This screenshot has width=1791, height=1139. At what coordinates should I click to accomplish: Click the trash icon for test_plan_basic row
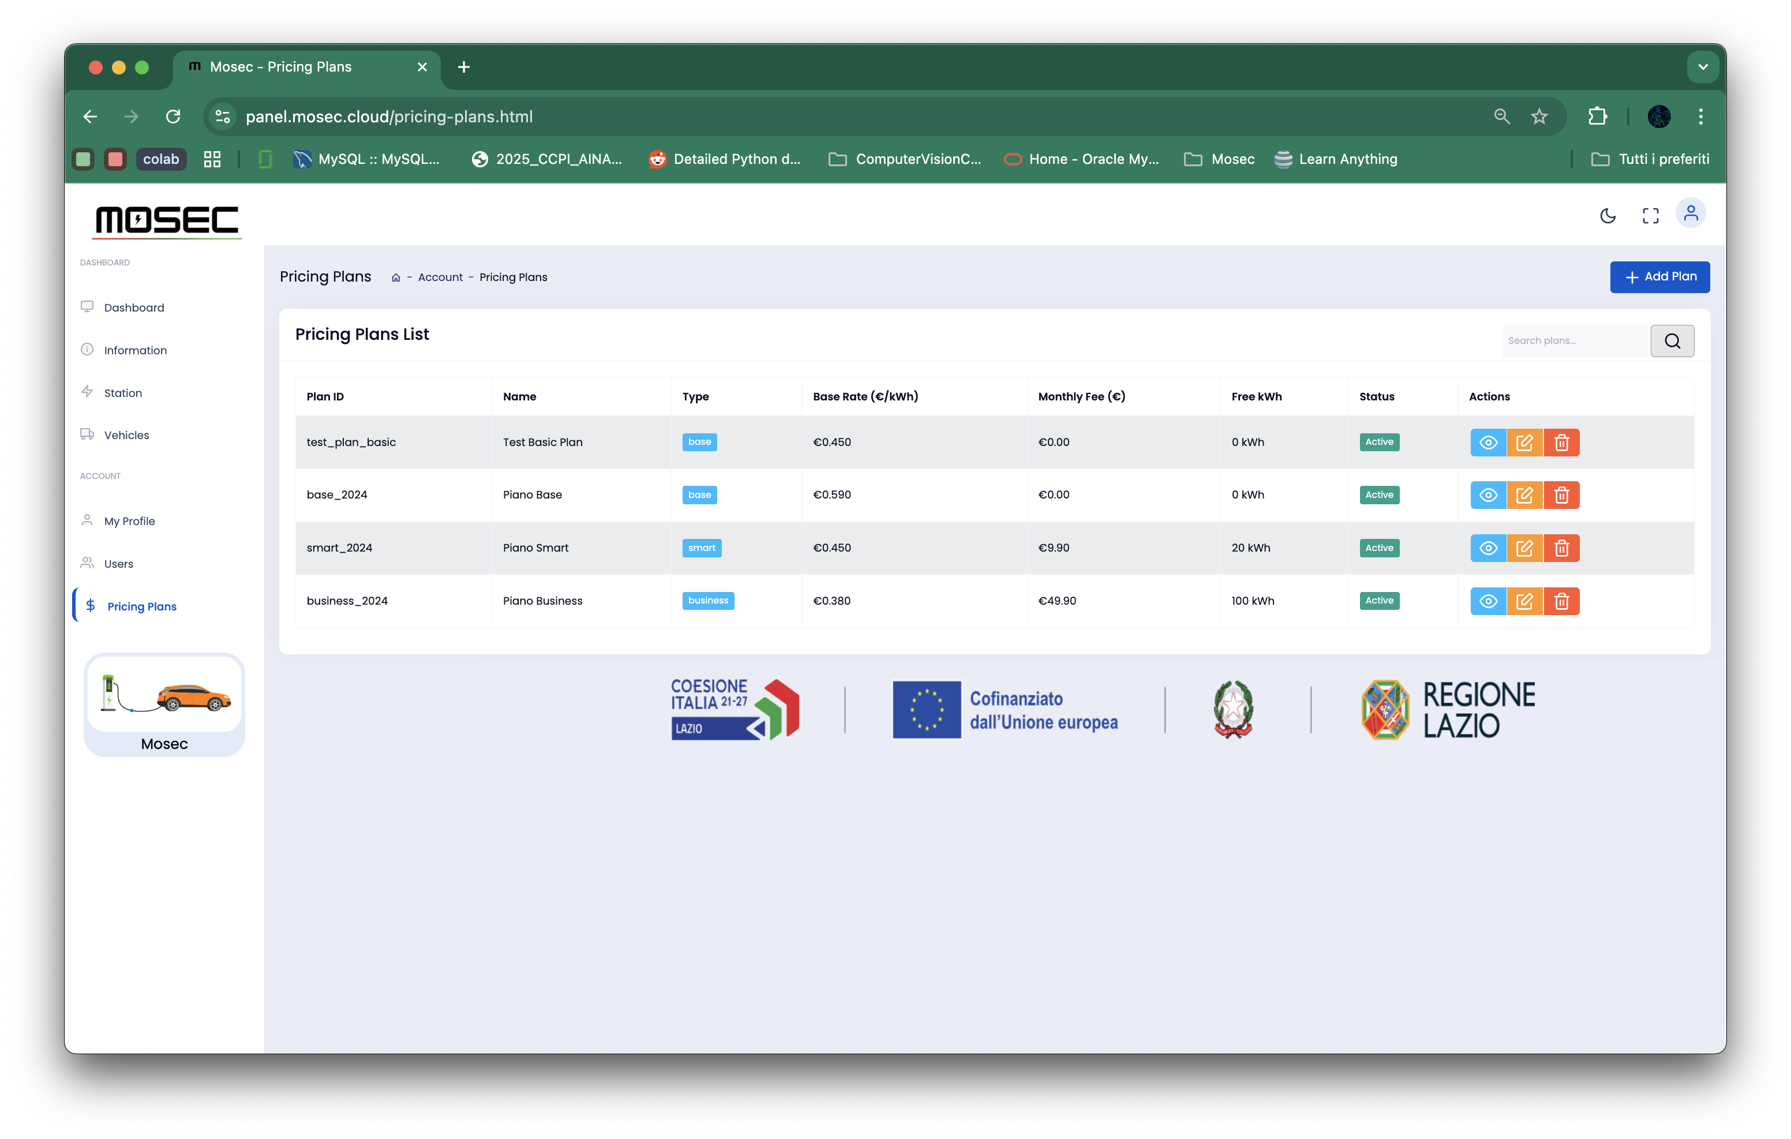(x=1561, y=443)
